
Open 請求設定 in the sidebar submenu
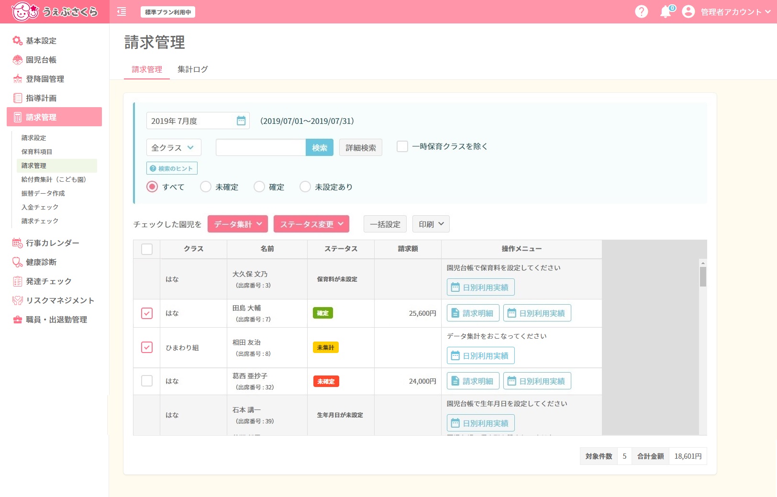(x=34, y=138)
